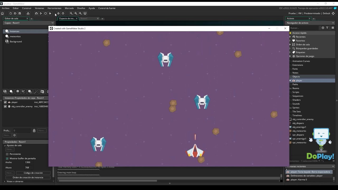This screenshot has width=338, height=190.
Task: Open Game Options gear icon
Action: pos(58,13)
